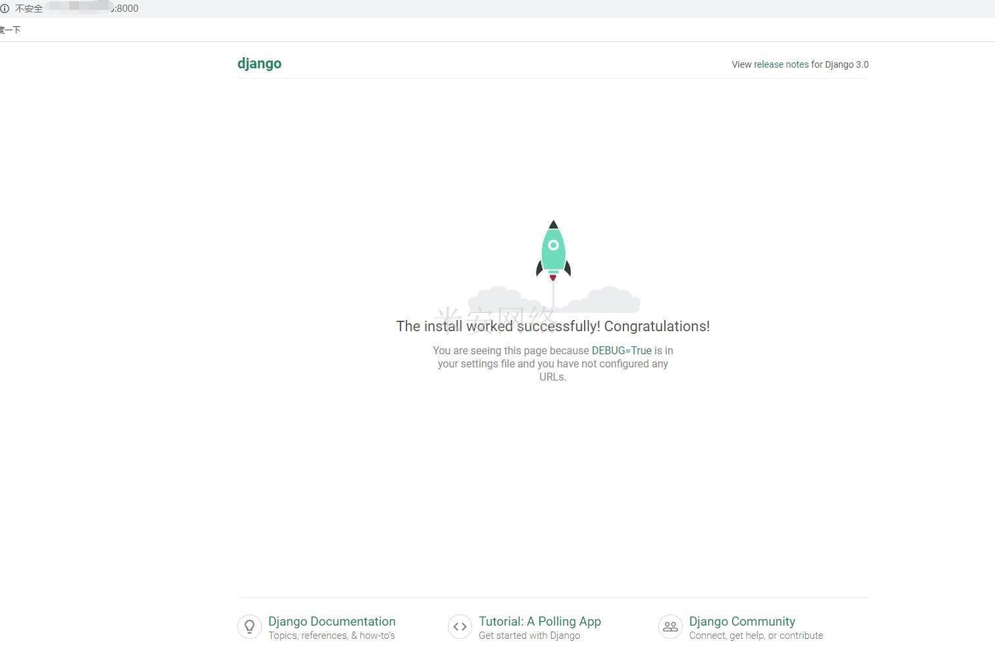
Task: Click the 'Get started with Django' text
Action: tap(529, 636)
